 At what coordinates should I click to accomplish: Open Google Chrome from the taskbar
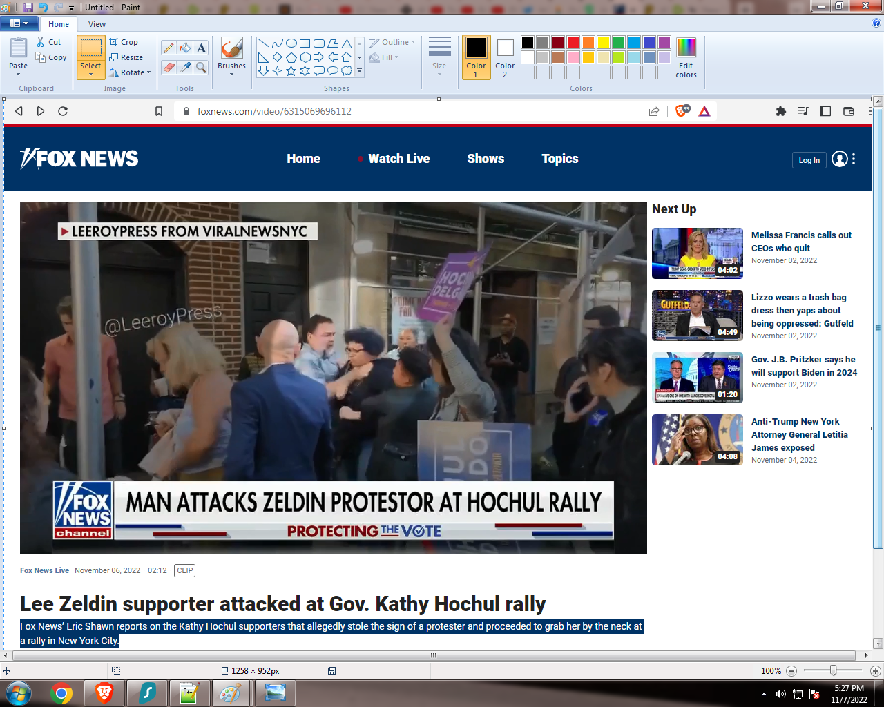(61, 693)
